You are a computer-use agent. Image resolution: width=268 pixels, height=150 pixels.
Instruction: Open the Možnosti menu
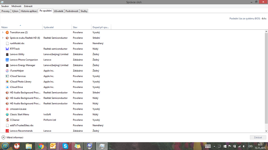(16, 6)
